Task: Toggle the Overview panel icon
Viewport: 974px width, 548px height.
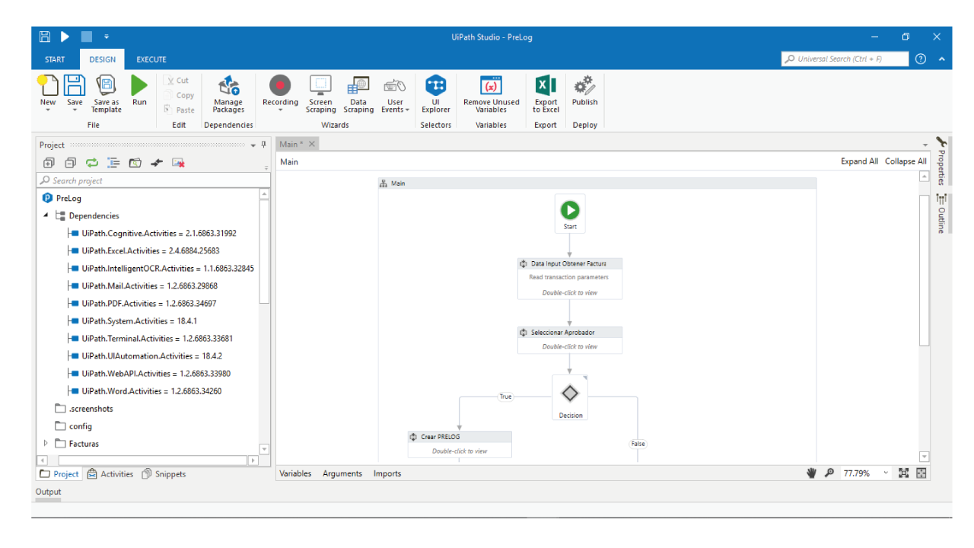Action: pos(921,473)
